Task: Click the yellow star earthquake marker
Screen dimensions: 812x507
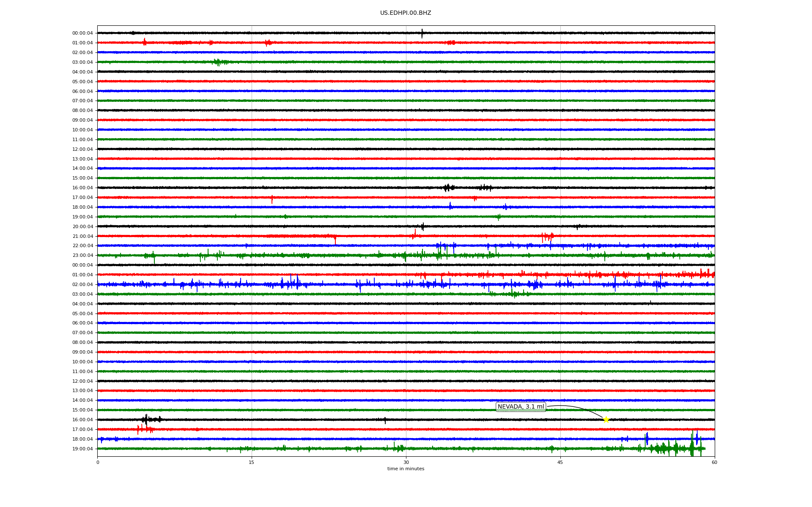Action: pyautogui.click(x=606, y=420)
